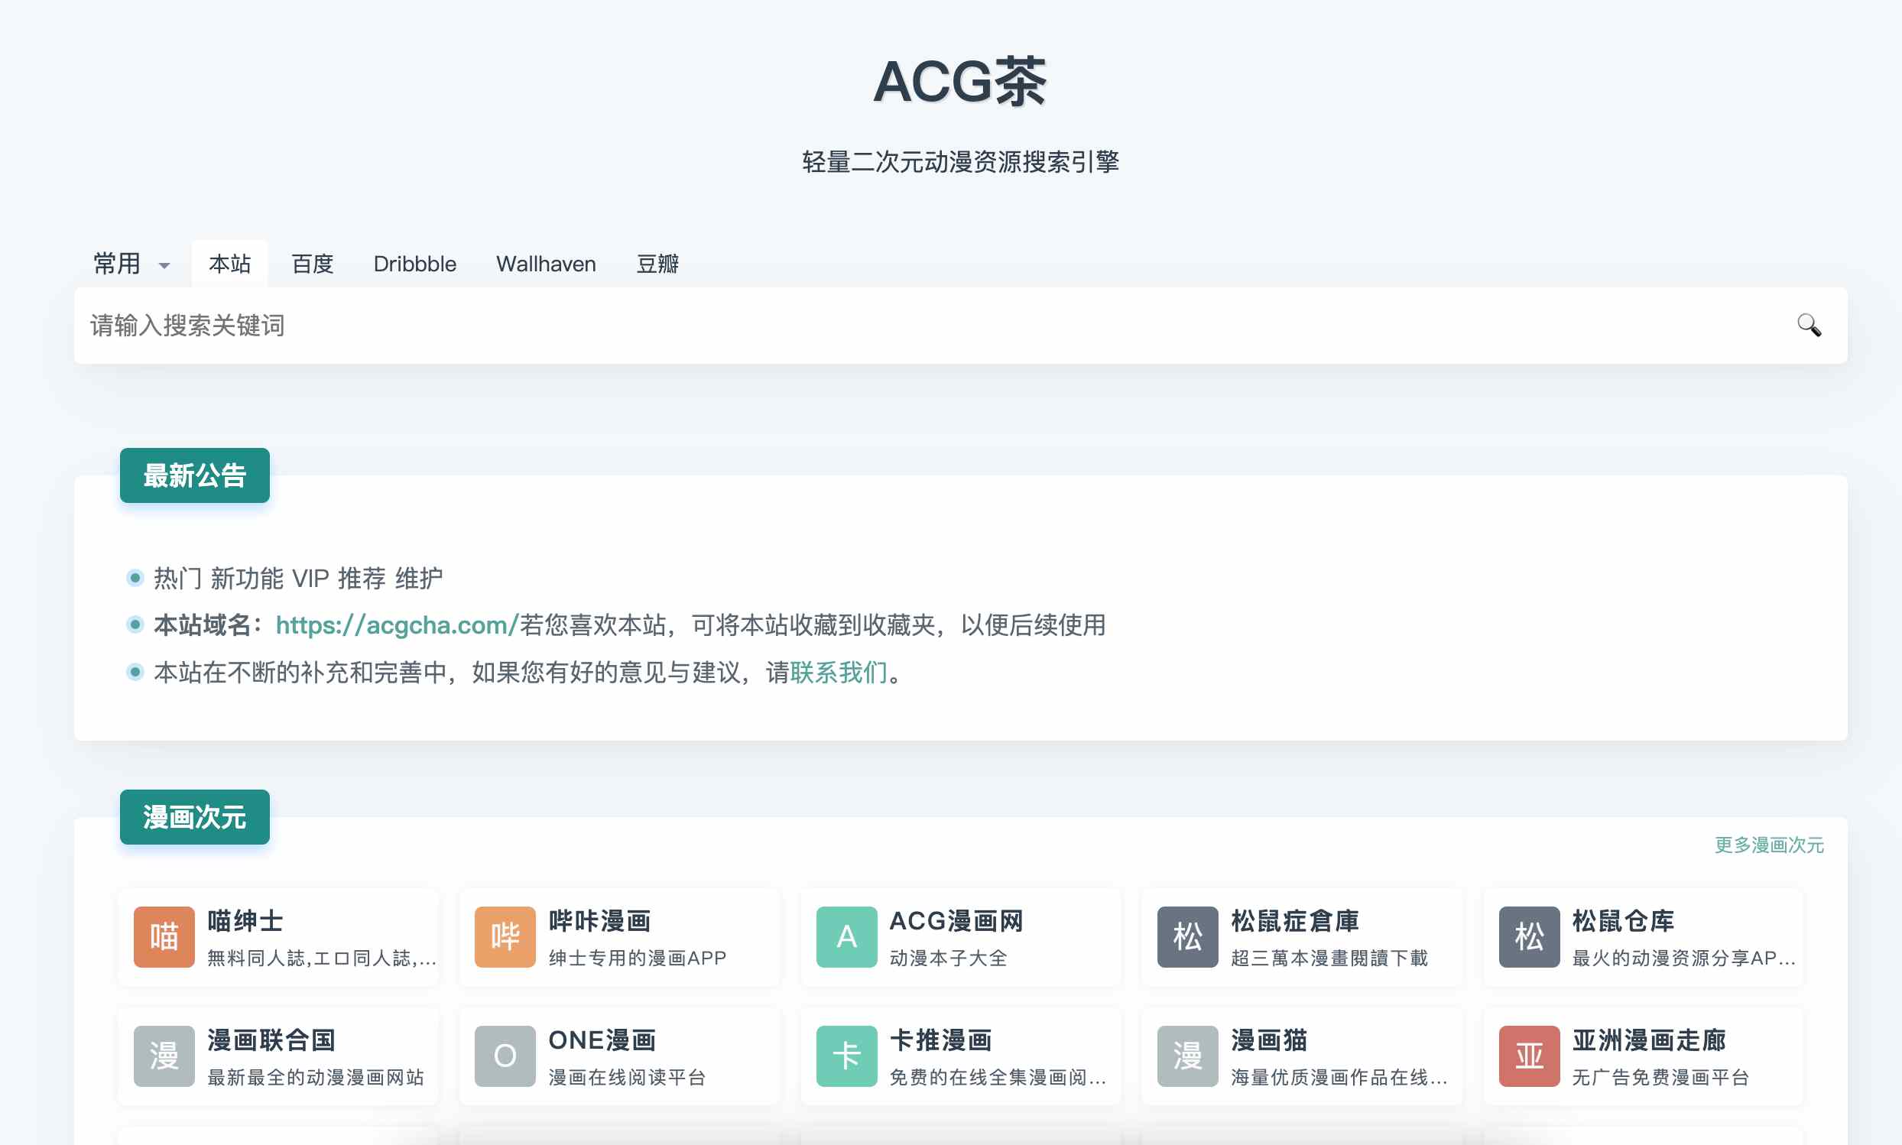The height and width of the screenshot is (1145, 1902).
Task: Click the 漫画联合国 gray icon
Action: tap(164, 1055)
